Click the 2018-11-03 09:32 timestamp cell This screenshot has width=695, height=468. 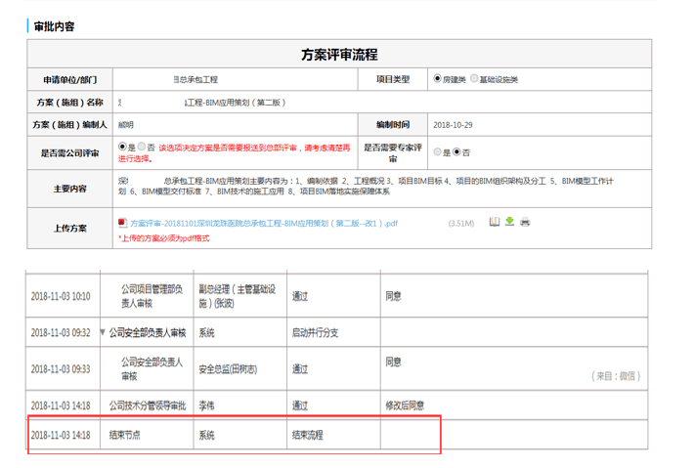click(61, 333)
